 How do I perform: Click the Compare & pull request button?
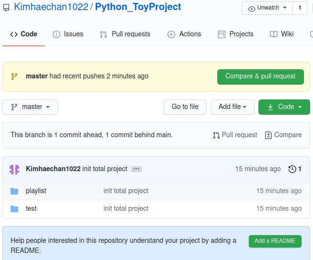260,77
